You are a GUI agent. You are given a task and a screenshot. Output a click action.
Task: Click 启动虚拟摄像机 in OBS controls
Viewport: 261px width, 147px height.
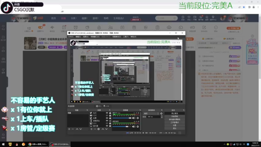pos(175,119)
